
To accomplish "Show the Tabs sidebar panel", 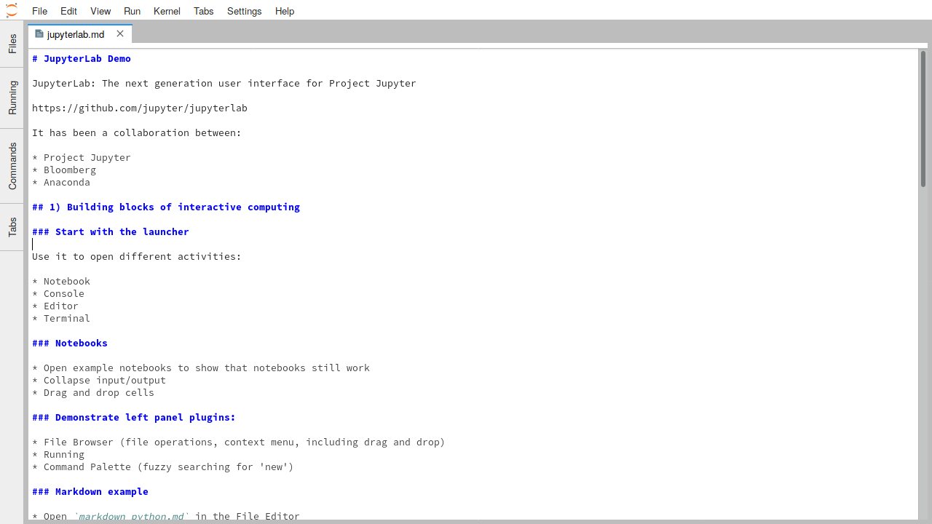I will (12, 227).
